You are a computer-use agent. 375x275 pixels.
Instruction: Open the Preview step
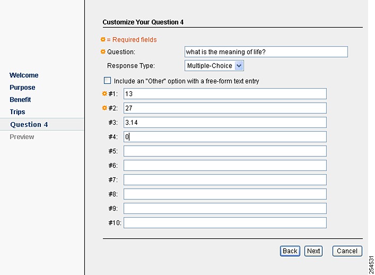[22, 136]
